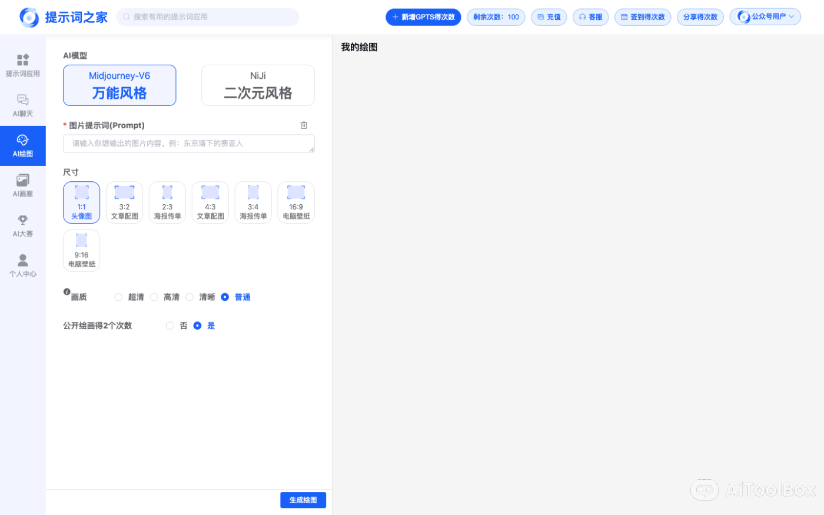Open 提示词应用 from the sidebar
Viewport: 824px width, 515px height.
22,65
